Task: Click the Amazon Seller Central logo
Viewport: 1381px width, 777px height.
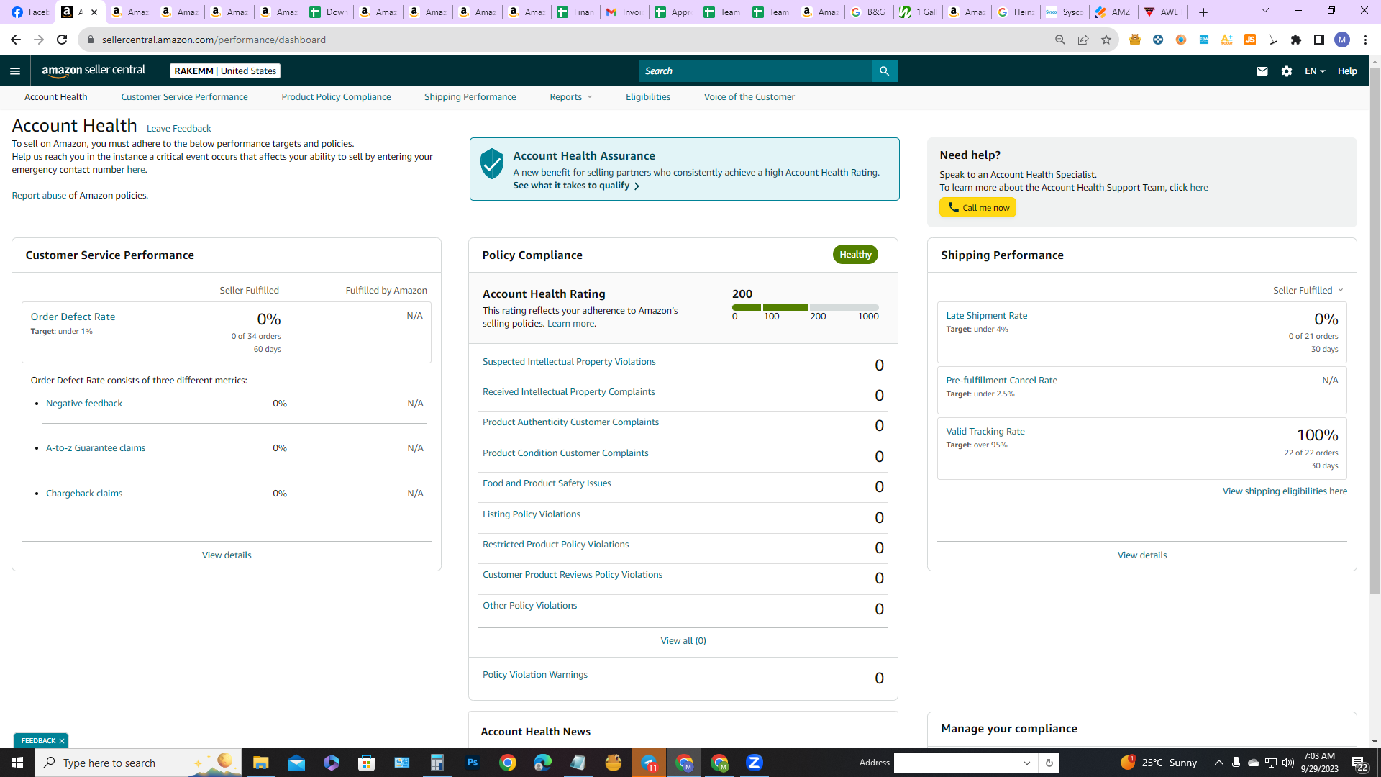Action: [x=94, y=71]
